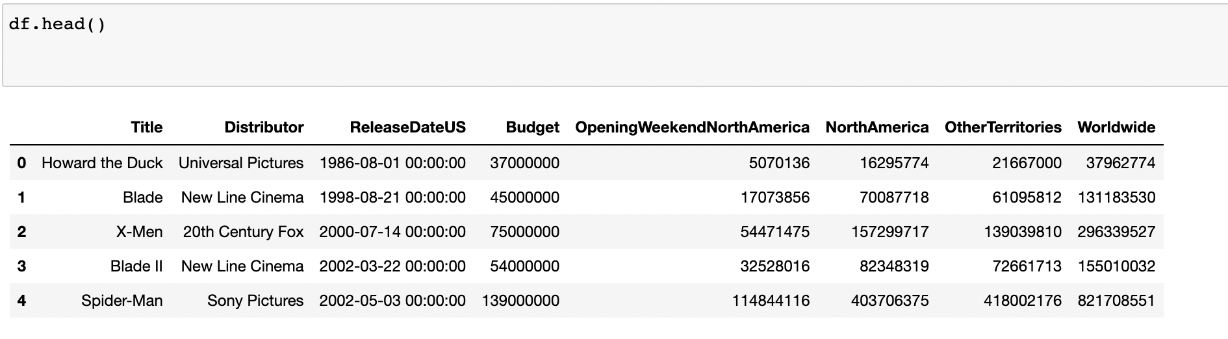1228x339 pixels.
Task: Click the 2000-07-14 00:00:00 release date
Action: (392, 232)
